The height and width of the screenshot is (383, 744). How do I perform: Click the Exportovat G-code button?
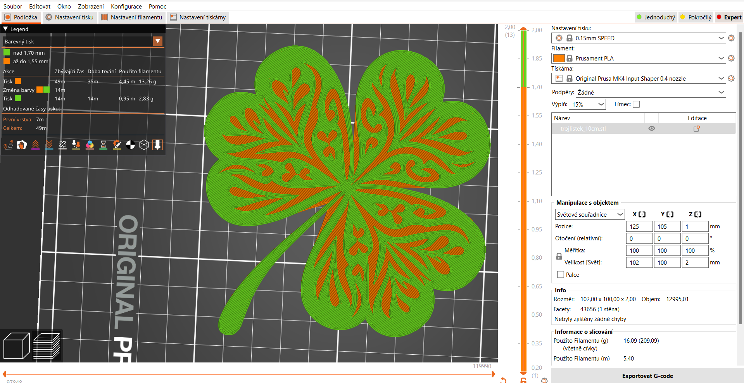(647, 376)
